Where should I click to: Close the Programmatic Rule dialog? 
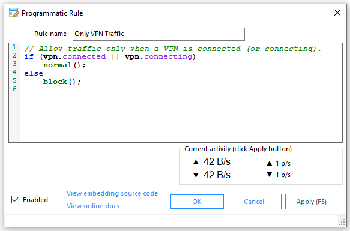(x=337, y=13)
